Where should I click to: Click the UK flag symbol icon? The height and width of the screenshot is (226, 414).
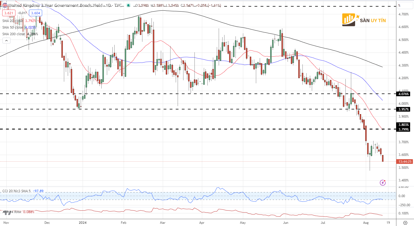click(5, 5)
